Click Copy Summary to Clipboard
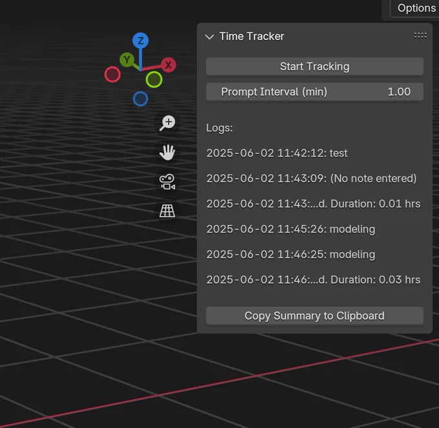Screen dimensions: 439x428 314,316
